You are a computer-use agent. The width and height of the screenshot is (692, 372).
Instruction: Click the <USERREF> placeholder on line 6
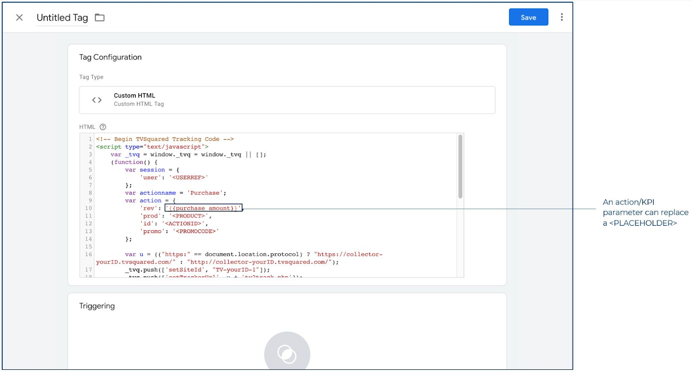pos(189,177)
